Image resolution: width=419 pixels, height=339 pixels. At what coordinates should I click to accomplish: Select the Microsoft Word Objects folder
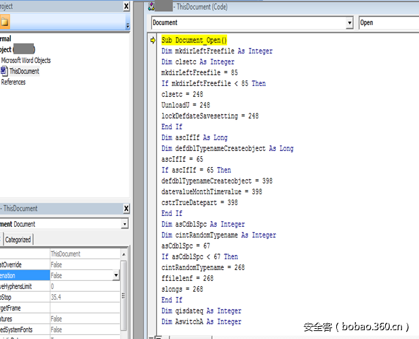(x=26, y=60)
